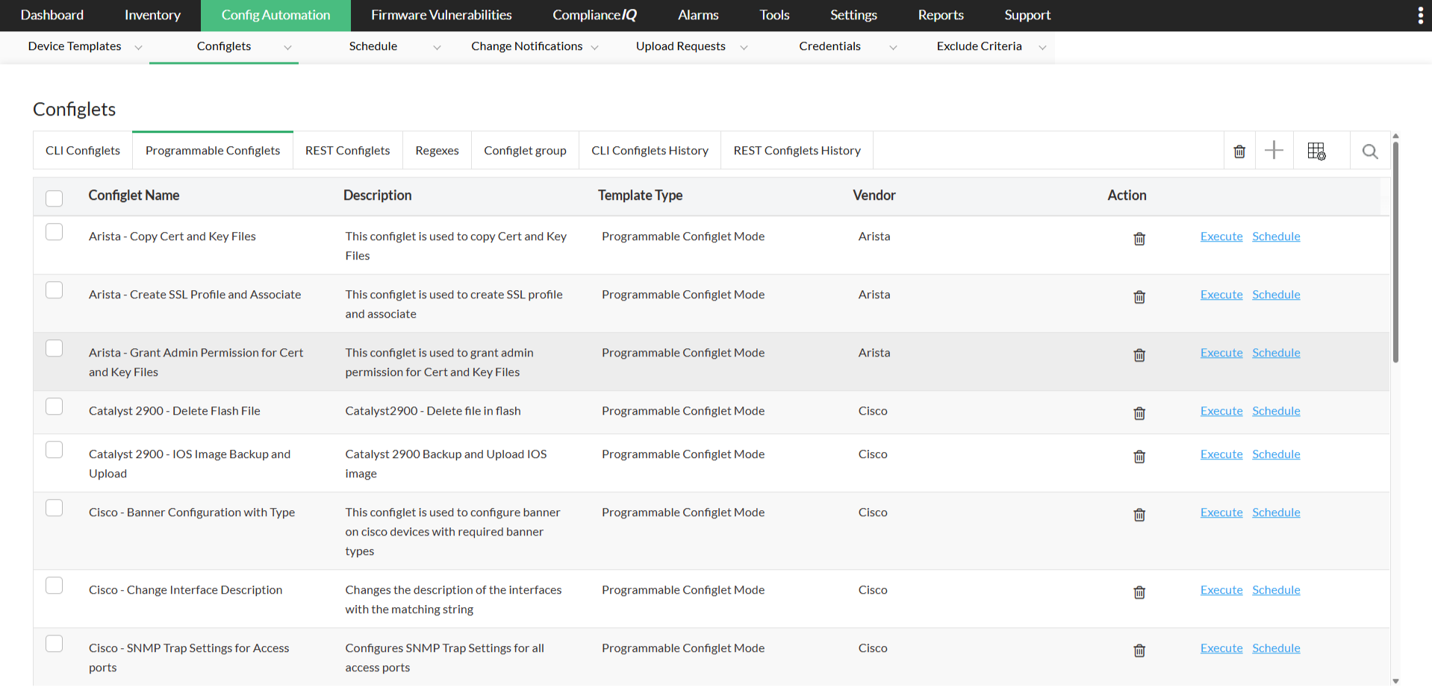Click the scrollbar down arrow

[1395, 681]
